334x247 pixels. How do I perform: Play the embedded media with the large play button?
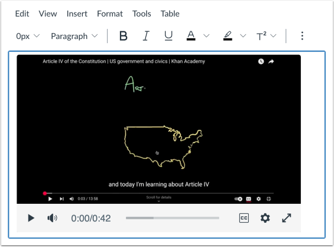click(31, 218)
